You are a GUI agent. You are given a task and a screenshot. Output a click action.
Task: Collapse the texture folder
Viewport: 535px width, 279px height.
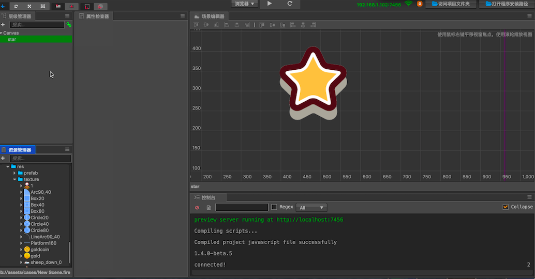pos(14,179)
